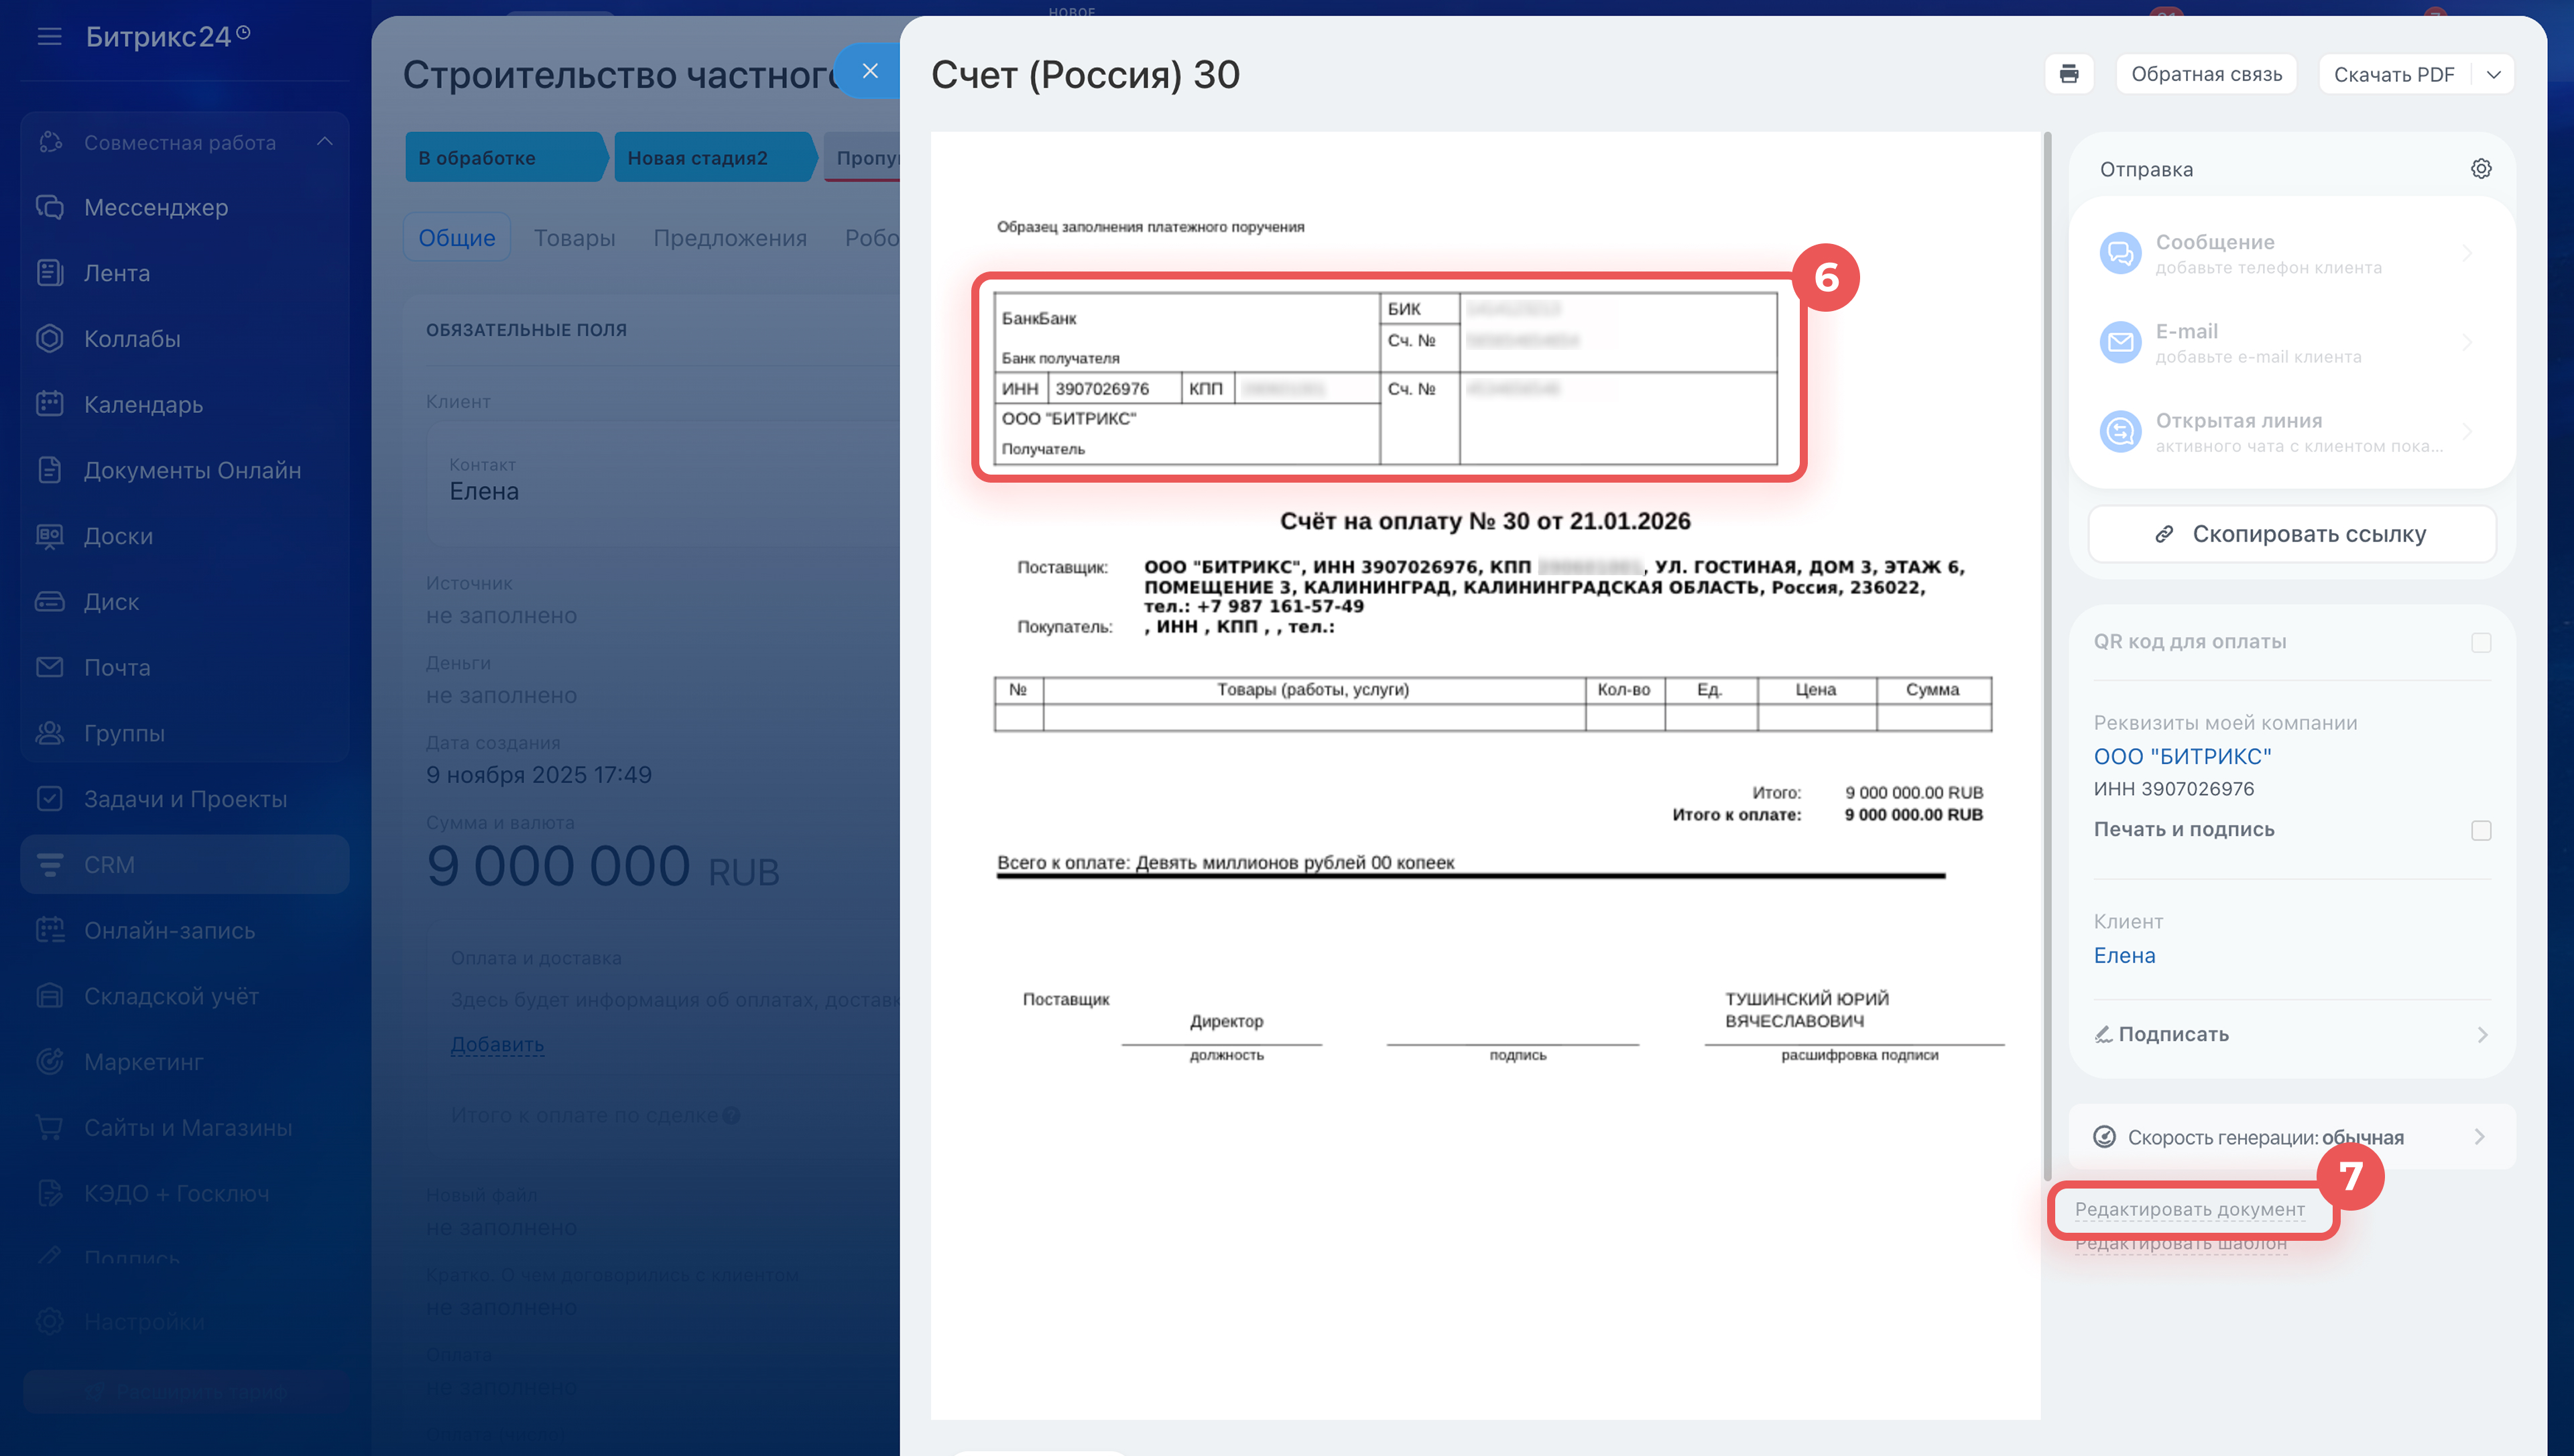Image resolution: width=2574 pixels, height=1456 pixels.
Task: Toggle the Stamp and signature checkbox
Action: (x=2480, y=830)
